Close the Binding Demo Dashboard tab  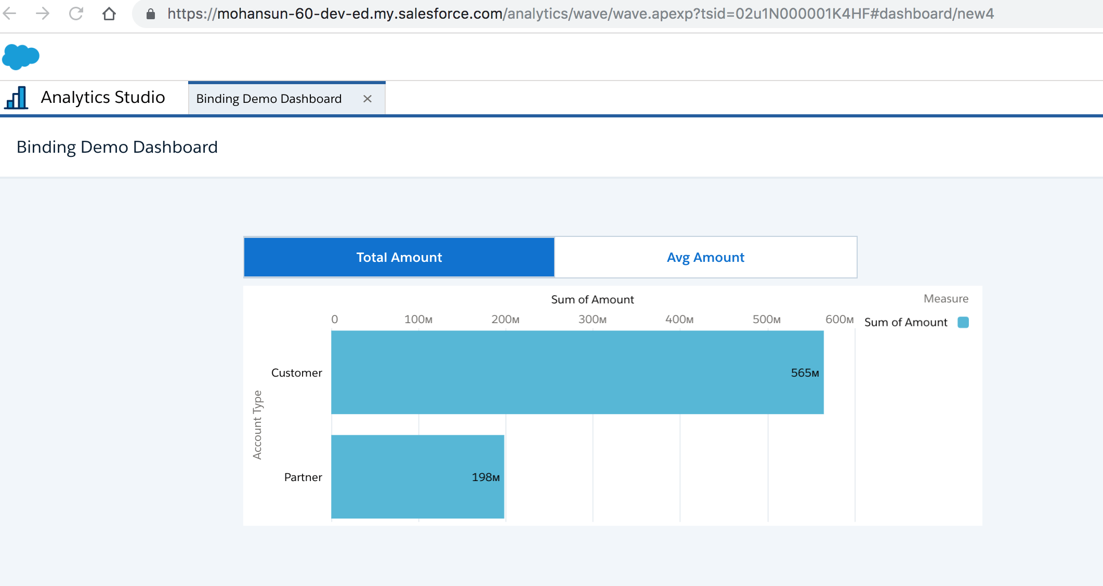[x=367, y=99]
